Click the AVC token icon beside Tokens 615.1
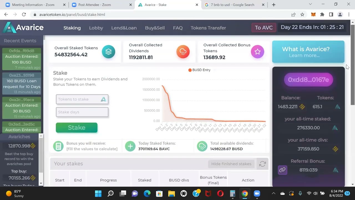This screenshot has height=200, width=355. [x=338, y=107]
